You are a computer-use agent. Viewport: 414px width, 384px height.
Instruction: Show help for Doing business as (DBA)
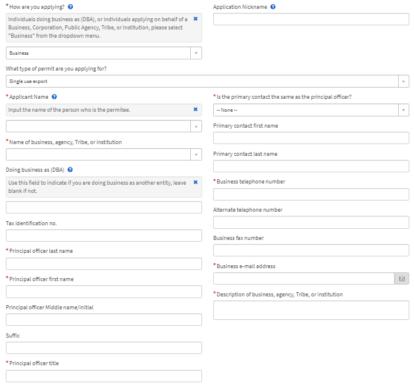tap(70, 170)
